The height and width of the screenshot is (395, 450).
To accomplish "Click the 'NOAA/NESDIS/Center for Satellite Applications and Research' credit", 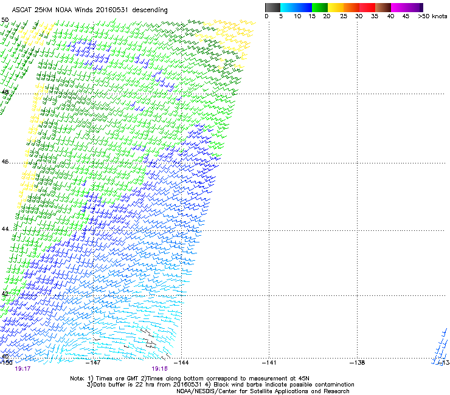I will click(x=263, y=391).
